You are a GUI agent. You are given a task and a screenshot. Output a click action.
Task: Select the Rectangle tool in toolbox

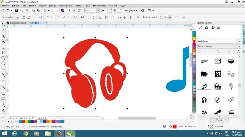coord(3,58)
